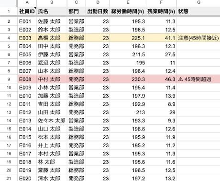
Task: Select overtime value 29
Action: coord(161,112)
